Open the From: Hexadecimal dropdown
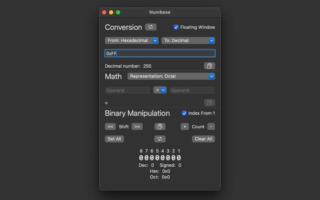This screenshot has width=320, height=200. coord(132,40)
